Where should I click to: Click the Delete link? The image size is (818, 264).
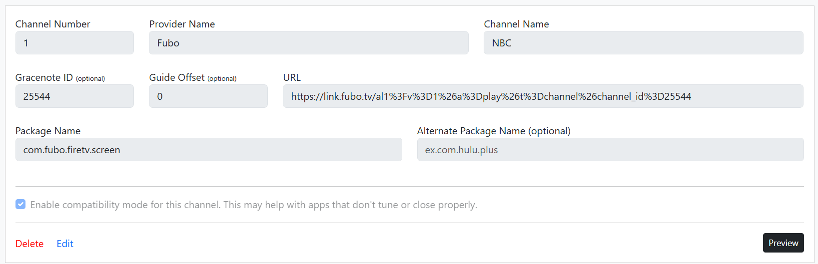point(29,244)
